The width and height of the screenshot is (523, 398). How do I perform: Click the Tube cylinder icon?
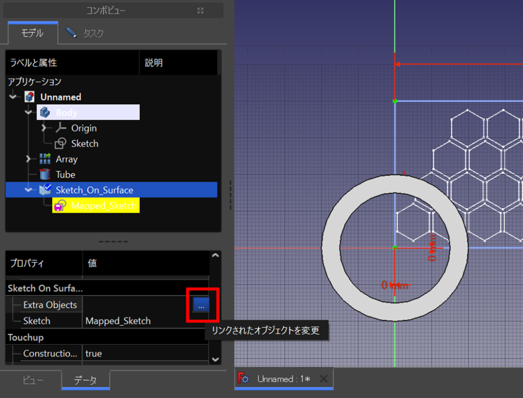(x=45, y=175)
